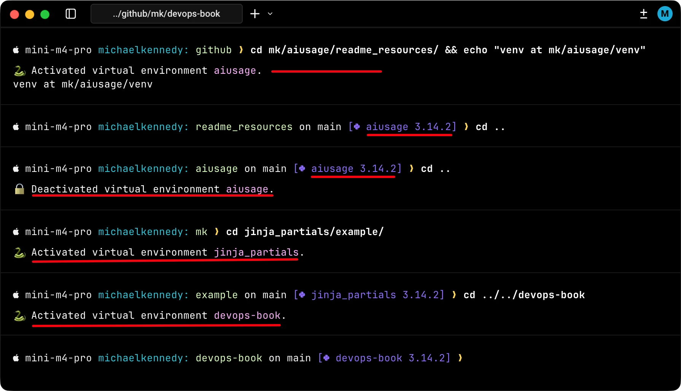Click the 'cd ../../devops-book' command text
The image size is (681, 391).
[524, 295]
